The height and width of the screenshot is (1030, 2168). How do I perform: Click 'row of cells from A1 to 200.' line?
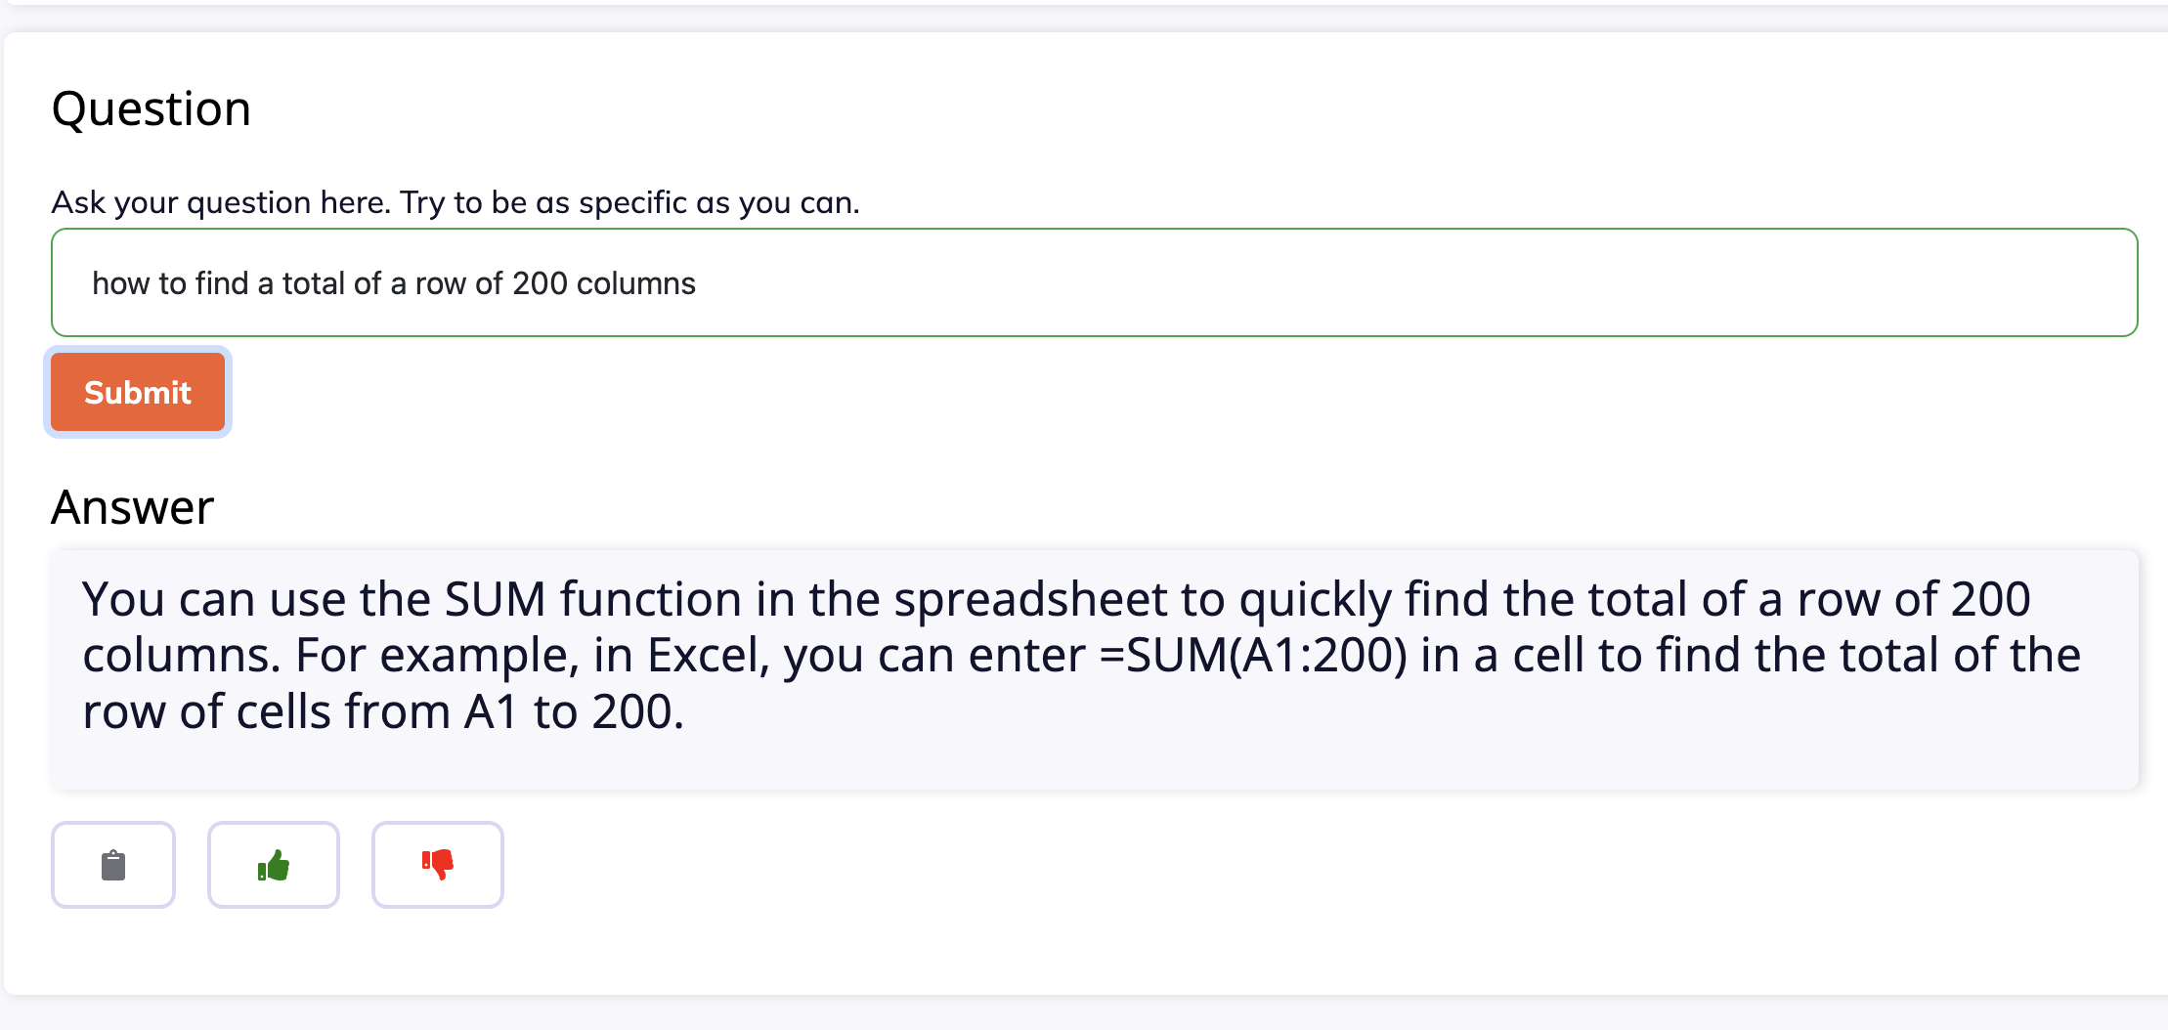coord(383,711)
